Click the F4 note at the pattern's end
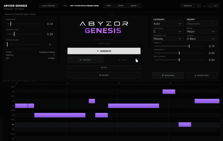 tap(207, 101)
